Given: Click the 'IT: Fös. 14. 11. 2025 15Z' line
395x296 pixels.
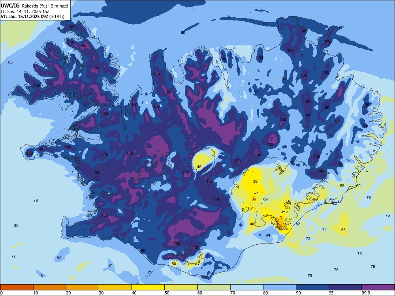Looking at the screenshot, I should pyautogui.click(x=25, y=11).
